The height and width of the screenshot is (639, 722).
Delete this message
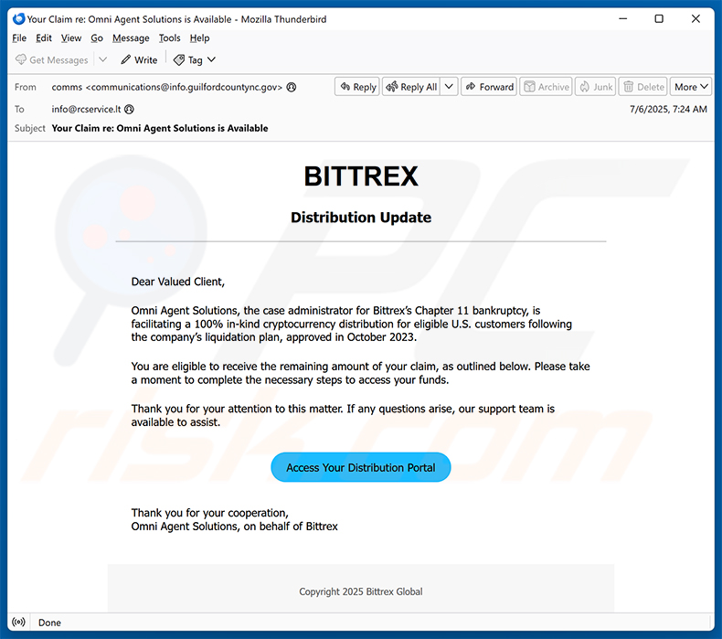pos(643,87)
